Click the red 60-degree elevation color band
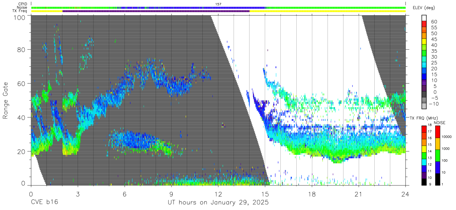This screenshot has width=456, height=210. pyautogui.click(x=424, y=24)
